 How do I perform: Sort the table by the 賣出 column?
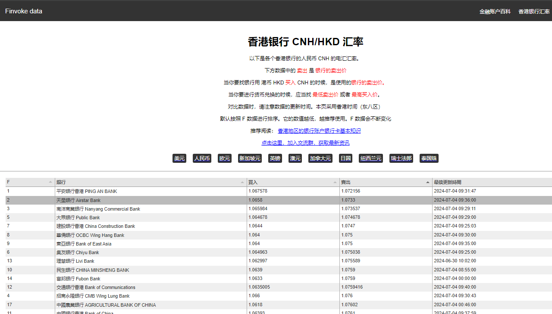click(386, 182)
